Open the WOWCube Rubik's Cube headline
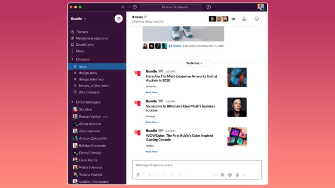 179,138
